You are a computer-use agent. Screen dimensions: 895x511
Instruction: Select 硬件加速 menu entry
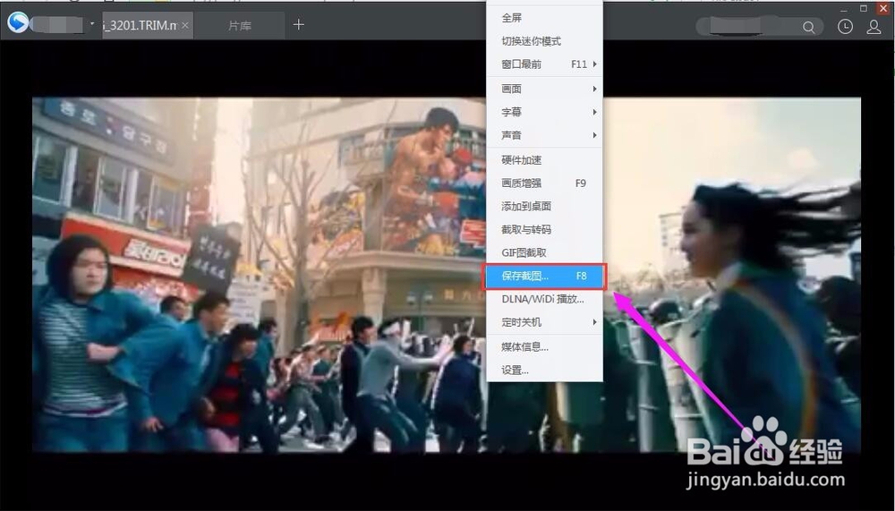click(x=544, y=160)
